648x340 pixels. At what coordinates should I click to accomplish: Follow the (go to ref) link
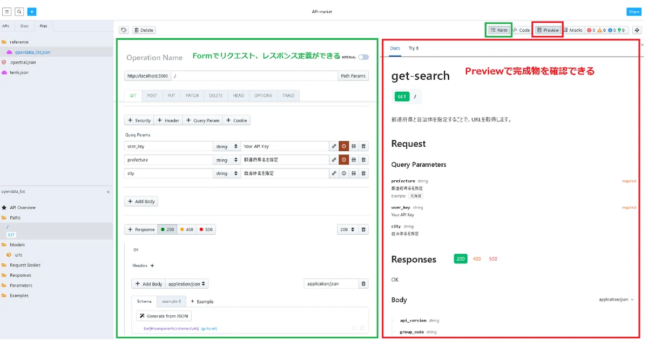(x=209, y=328)
